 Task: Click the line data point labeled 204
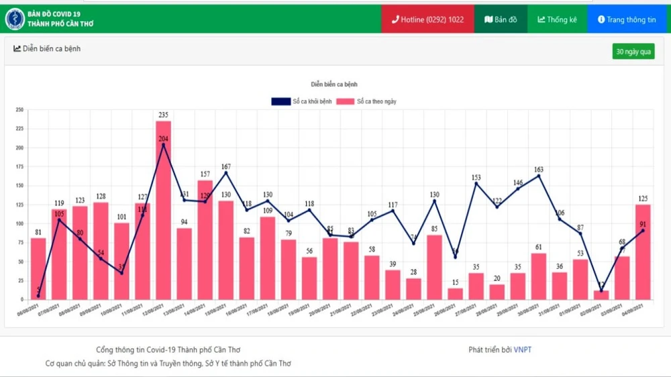[x=163, y=144]
